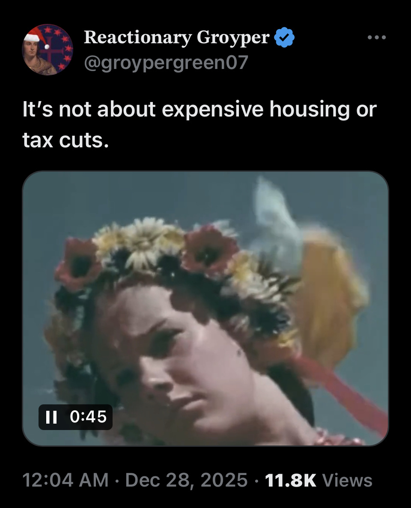Click the Views label beside 11.8K
The image size is (411, 508).
click(x=347, y=480)
